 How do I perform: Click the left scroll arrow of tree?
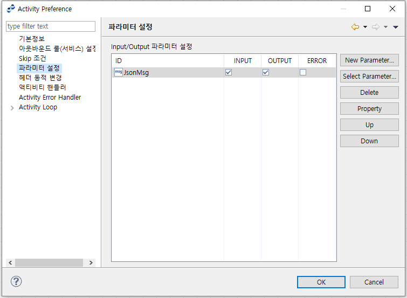click(10, 262)
